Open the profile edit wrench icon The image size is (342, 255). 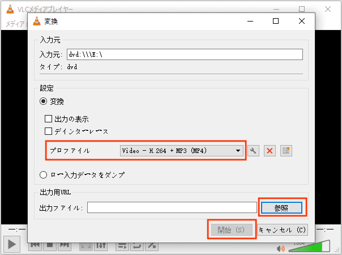[x=253, y=151]
